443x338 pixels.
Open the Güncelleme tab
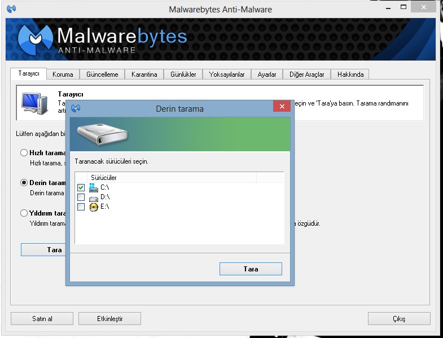[x=102, y=74]
